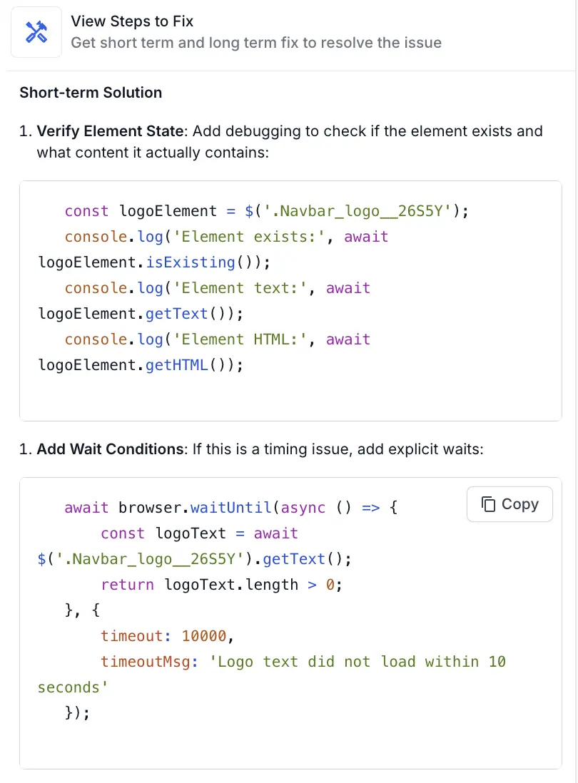Image resolution: width=578 pixels, height=783 pixels.
Task: Click the logoText.length return statement
Action: coord(221,585)
